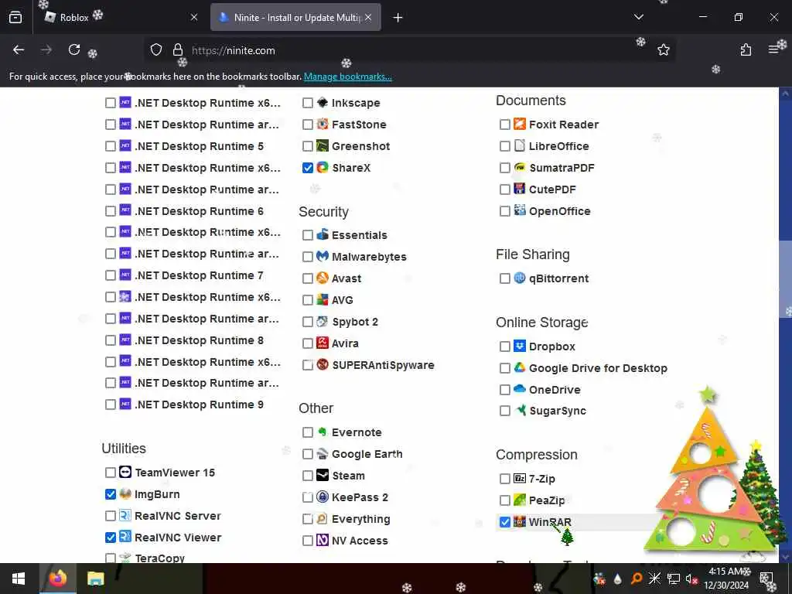
Task: Click the Inkscape app icon
Action: 323,103
